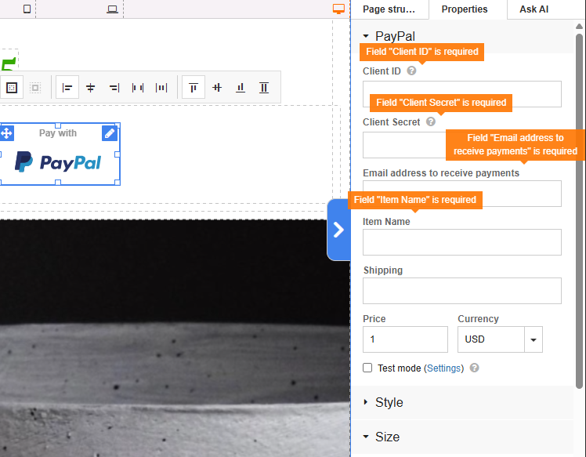Switch to the Page structure tab
Viewport: 586px width, 457px height.
[389, 9]
